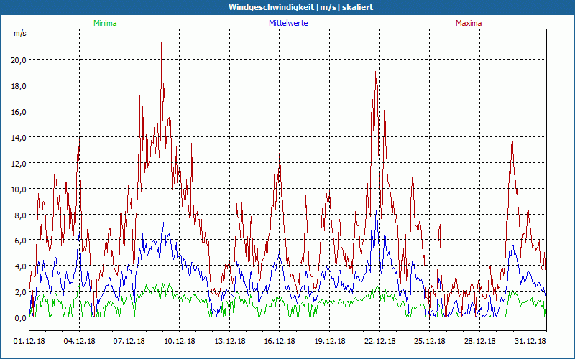Click the 4,0 y-axis value
Viewport: 575px width, 359px height.
(x=20, y=266)
